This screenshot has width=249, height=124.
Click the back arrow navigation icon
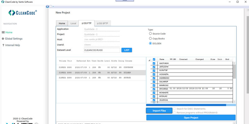point(47,6)
